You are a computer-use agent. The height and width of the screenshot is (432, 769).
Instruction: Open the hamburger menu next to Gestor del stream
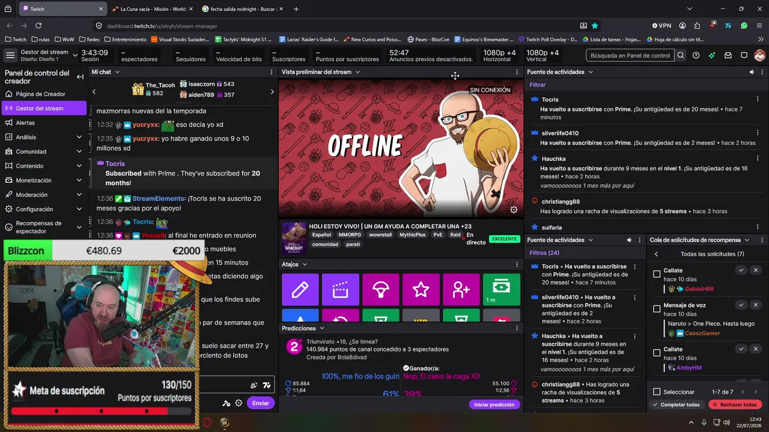(10, 55)
